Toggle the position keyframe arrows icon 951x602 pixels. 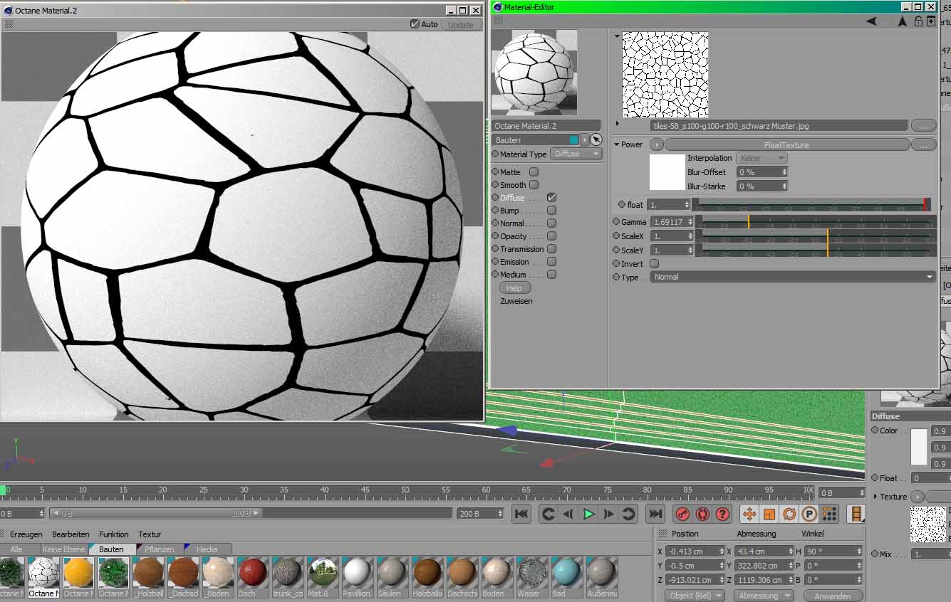749,514
